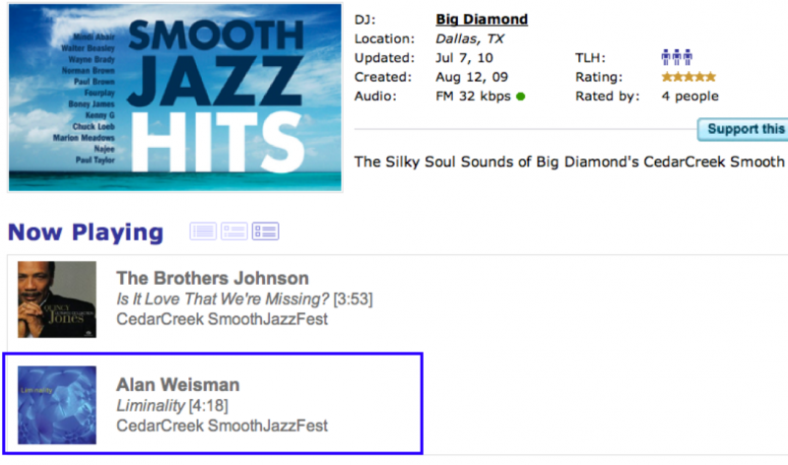The image size is (788, 465).
Task: Click the Alan Weisman Liminality album thumbnail
Action: coord(57,405)
